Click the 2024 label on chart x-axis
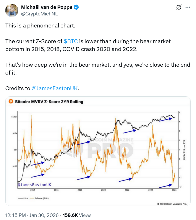The height and width of the screenshot is (220, 196). (151, 190)
